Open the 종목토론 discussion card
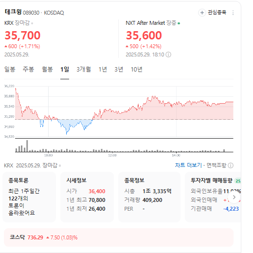253x253 pixels. point(29,197)
